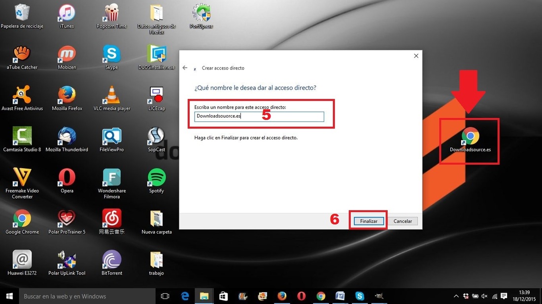Image resolution: width=542 pixels, height=304 pixels.
Task: Open the Dropbox tray icon
Action: pyautogui.click(x=466, y=296)
